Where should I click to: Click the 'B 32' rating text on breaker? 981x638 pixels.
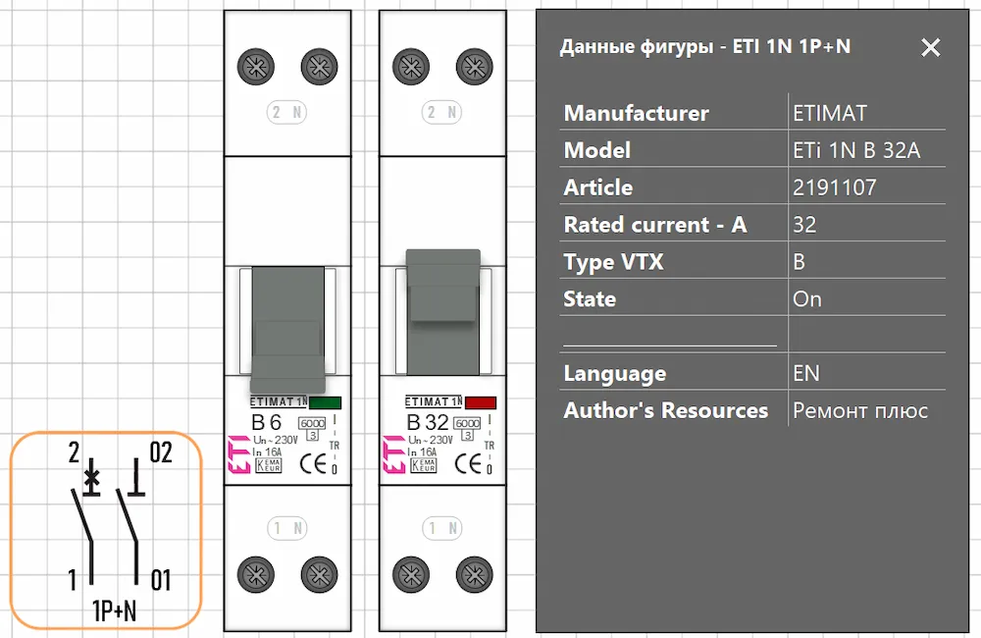pos(428,423)
